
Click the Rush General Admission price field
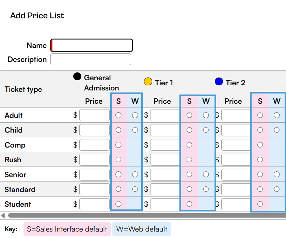tap(95, 159)
